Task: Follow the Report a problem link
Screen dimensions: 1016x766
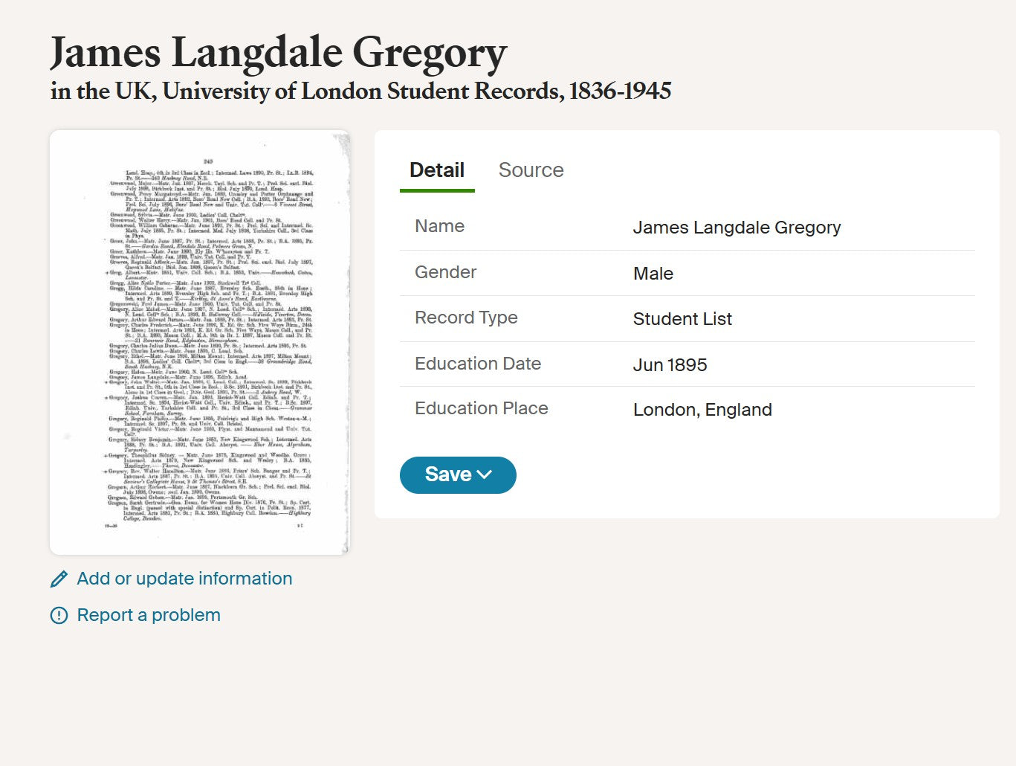Action: point(149,615)
